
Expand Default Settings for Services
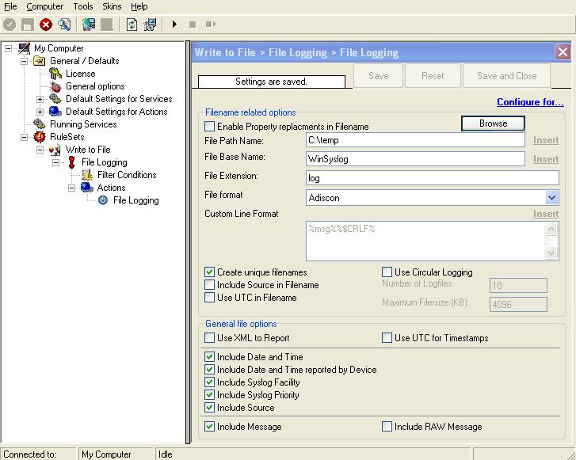click(x=40, y=99)
